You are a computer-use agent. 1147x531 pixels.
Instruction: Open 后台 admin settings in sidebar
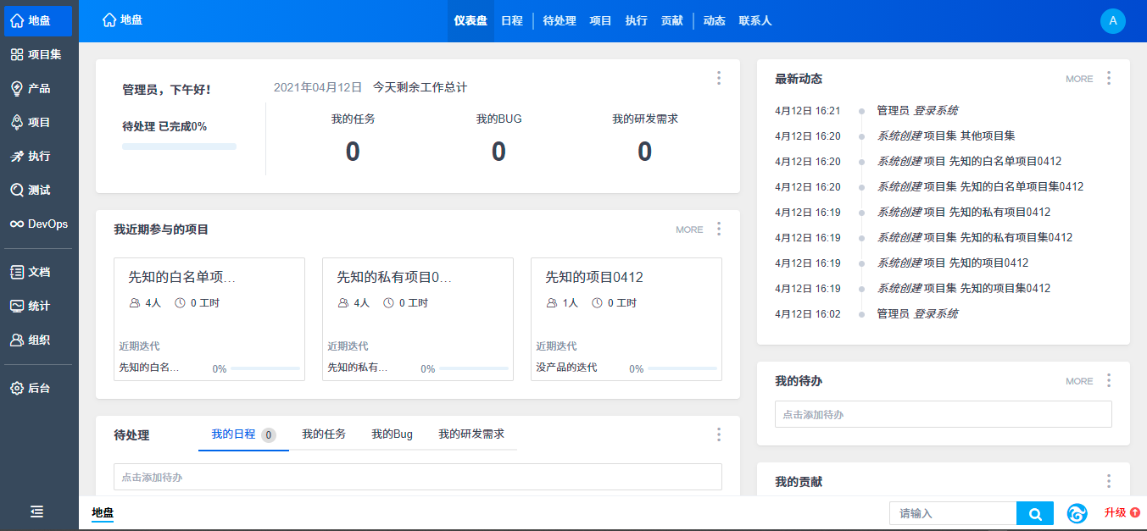point(39,388)
